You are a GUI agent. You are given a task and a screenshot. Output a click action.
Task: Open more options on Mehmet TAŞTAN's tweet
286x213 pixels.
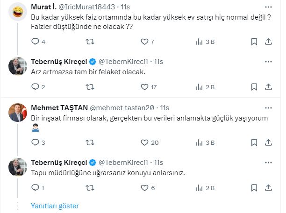(268, 107)
